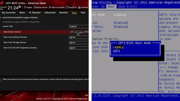The width and height of the screenshot is (180, 101).
Task: Select Boot from Storage Devices label
Action: [x=15, y=42]
